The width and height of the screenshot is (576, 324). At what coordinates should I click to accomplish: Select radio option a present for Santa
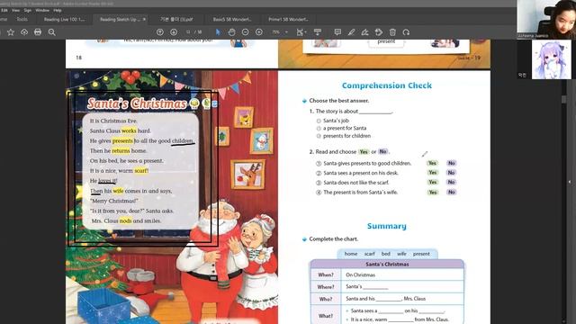pyautogui.click(x=319, y=129)
